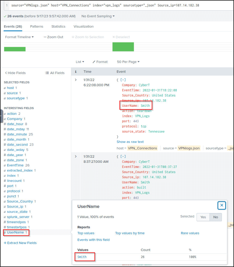The width and height of the screenshot is (234, 267).
Task: Open the UserName field in sidebar
Action: [15, 232]
